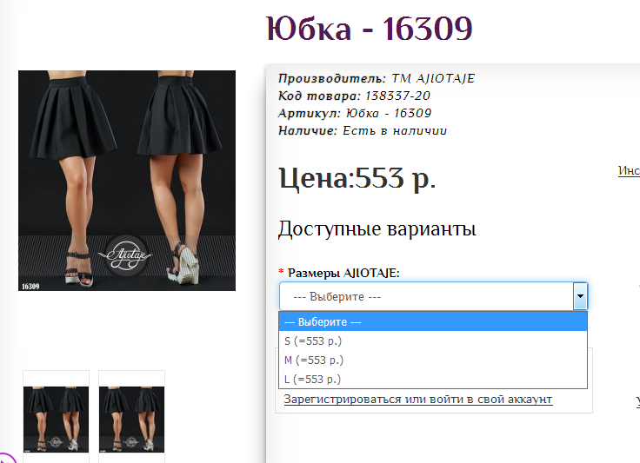The image size is (640, 463).
Task: Open 'Зарегистрироваться или войти в свой аккаунт' link
Action: (417, 399)
